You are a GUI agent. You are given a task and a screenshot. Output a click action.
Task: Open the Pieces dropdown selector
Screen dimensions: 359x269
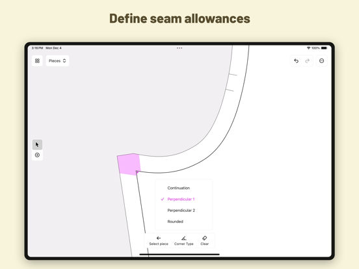pos(57,61)
